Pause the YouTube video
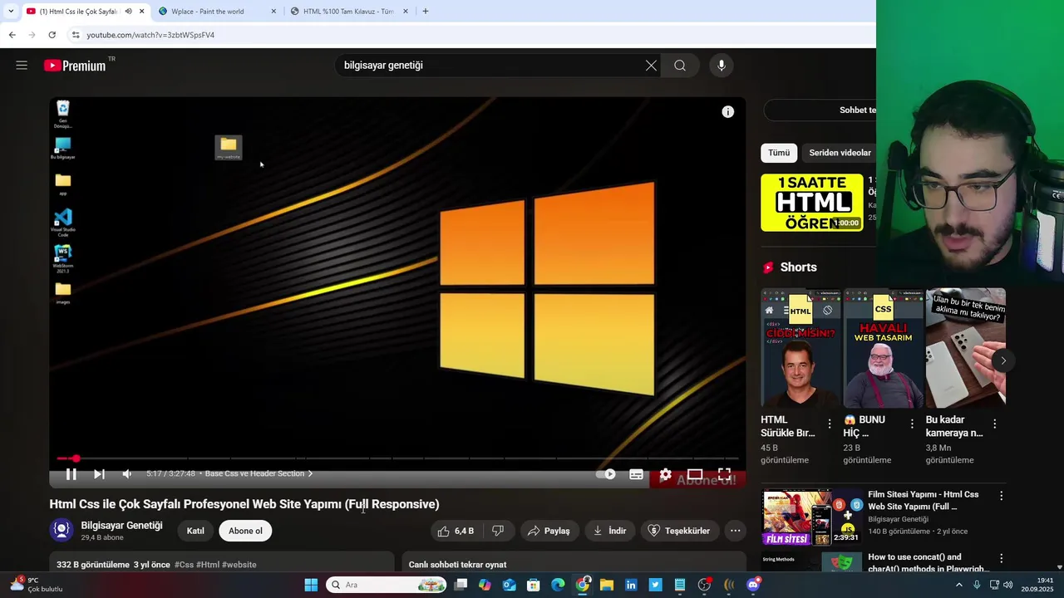Viewport: 1064px width, 598px height. click(x=71, y=474)
